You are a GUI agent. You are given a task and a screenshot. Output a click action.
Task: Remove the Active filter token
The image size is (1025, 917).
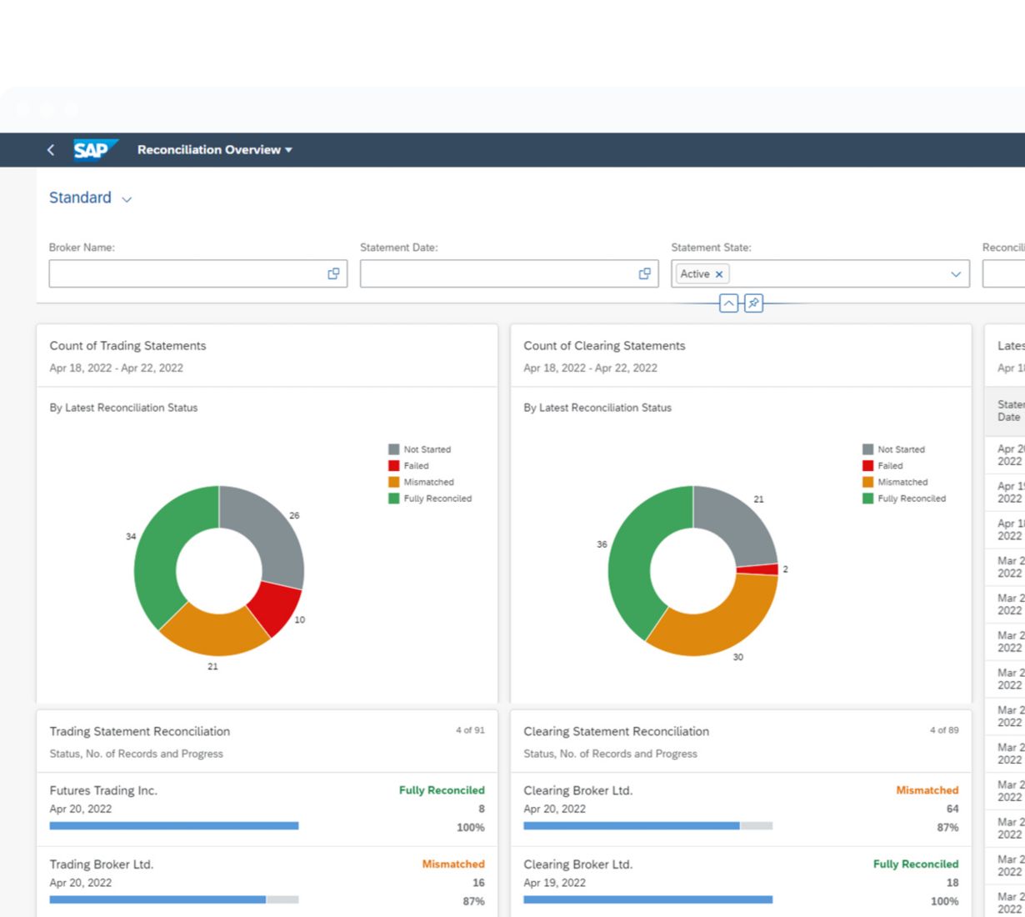point(719,274)
